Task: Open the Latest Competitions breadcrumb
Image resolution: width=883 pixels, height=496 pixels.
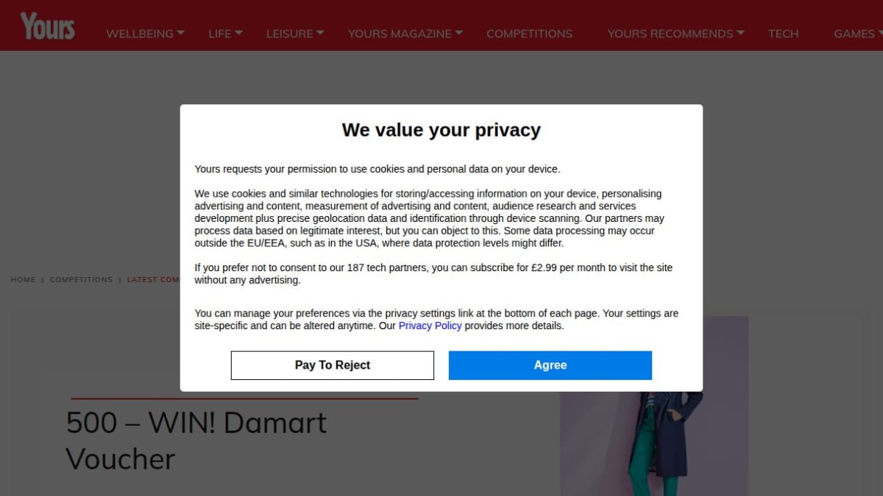Action: pos(153,280)
